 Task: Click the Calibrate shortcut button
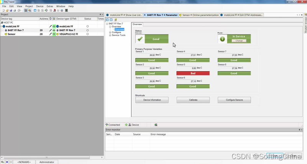coord(193,100)
